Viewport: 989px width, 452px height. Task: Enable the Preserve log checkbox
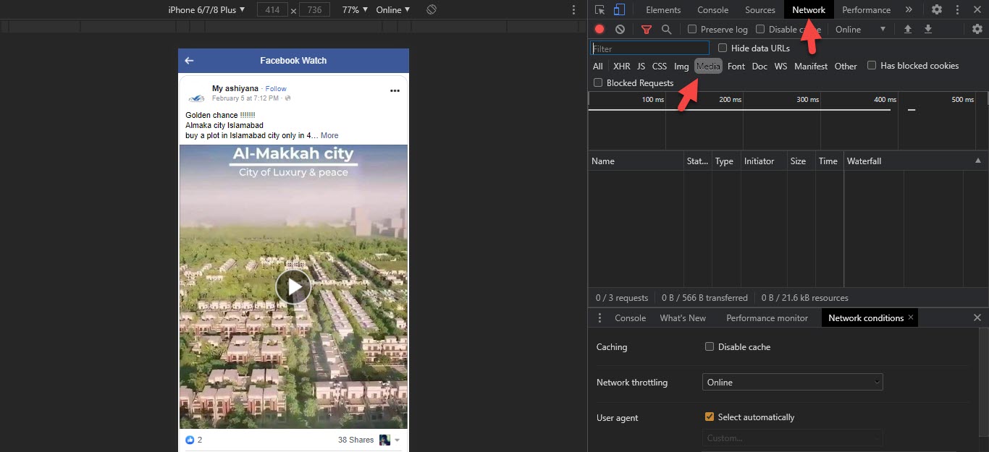point(692,30)
